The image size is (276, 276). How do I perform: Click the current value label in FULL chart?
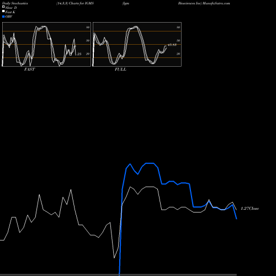tap(172, 45)
